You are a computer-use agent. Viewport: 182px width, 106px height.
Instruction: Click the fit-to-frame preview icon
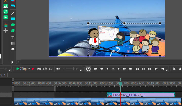(x=39, y=69)
